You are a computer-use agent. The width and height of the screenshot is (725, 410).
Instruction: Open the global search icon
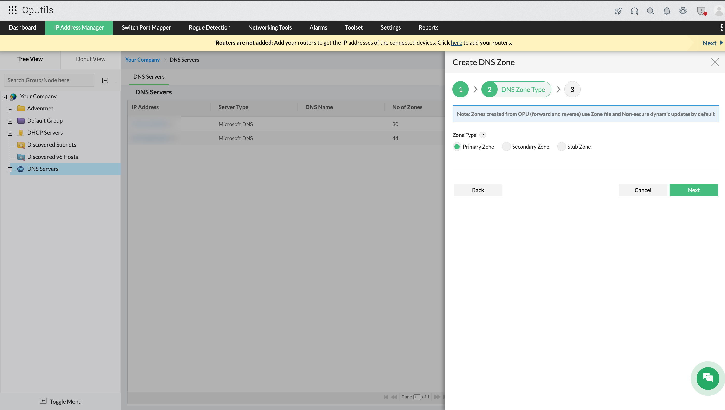coord(650,11)
